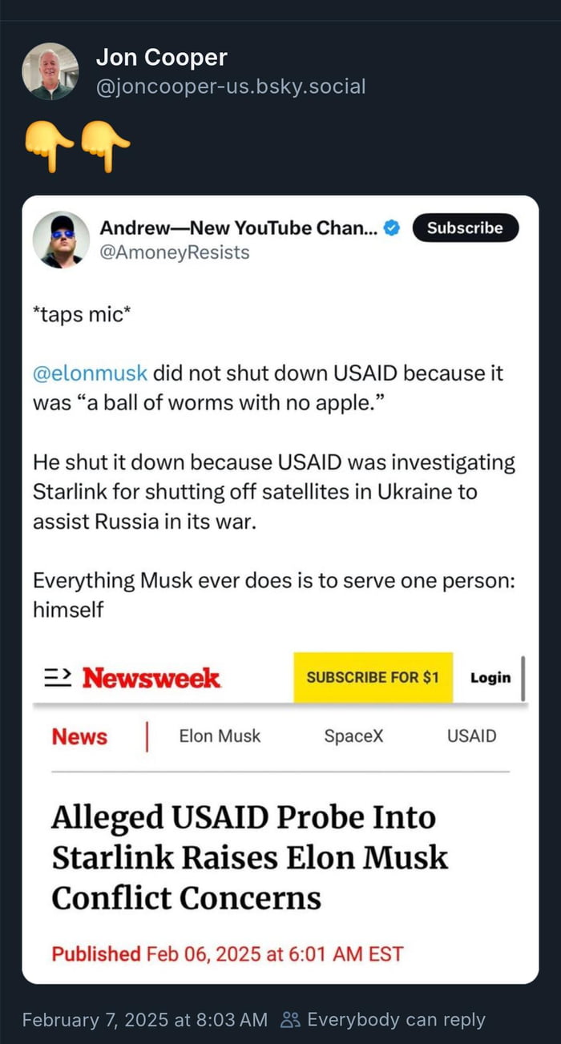
Task: Click the second pointing-down hand emoji
Action: click(105, 145)
